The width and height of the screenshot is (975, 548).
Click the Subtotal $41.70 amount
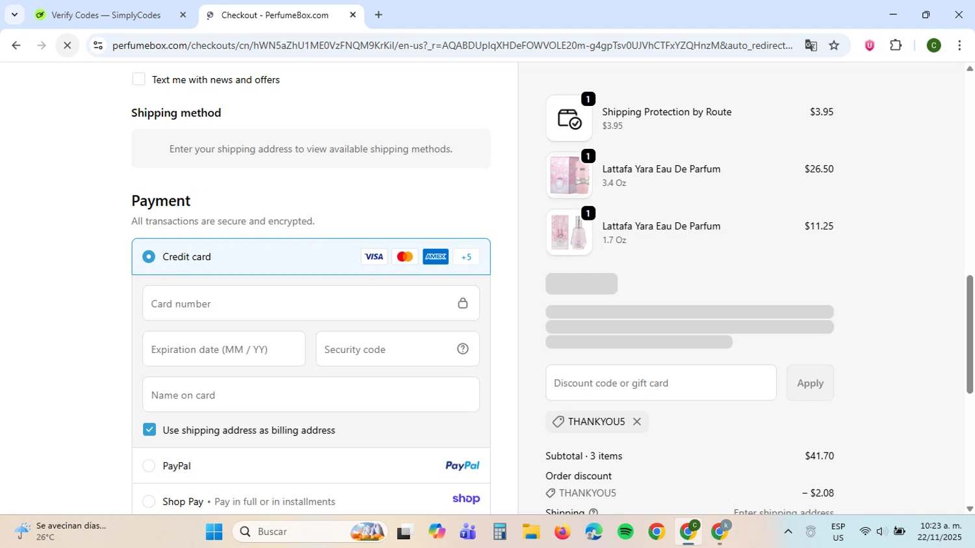tap(819, 456)
